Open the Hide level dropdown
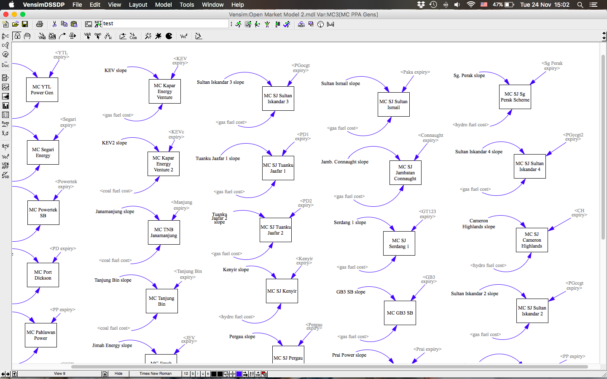607x379 pixels. [x=119, y=374]
